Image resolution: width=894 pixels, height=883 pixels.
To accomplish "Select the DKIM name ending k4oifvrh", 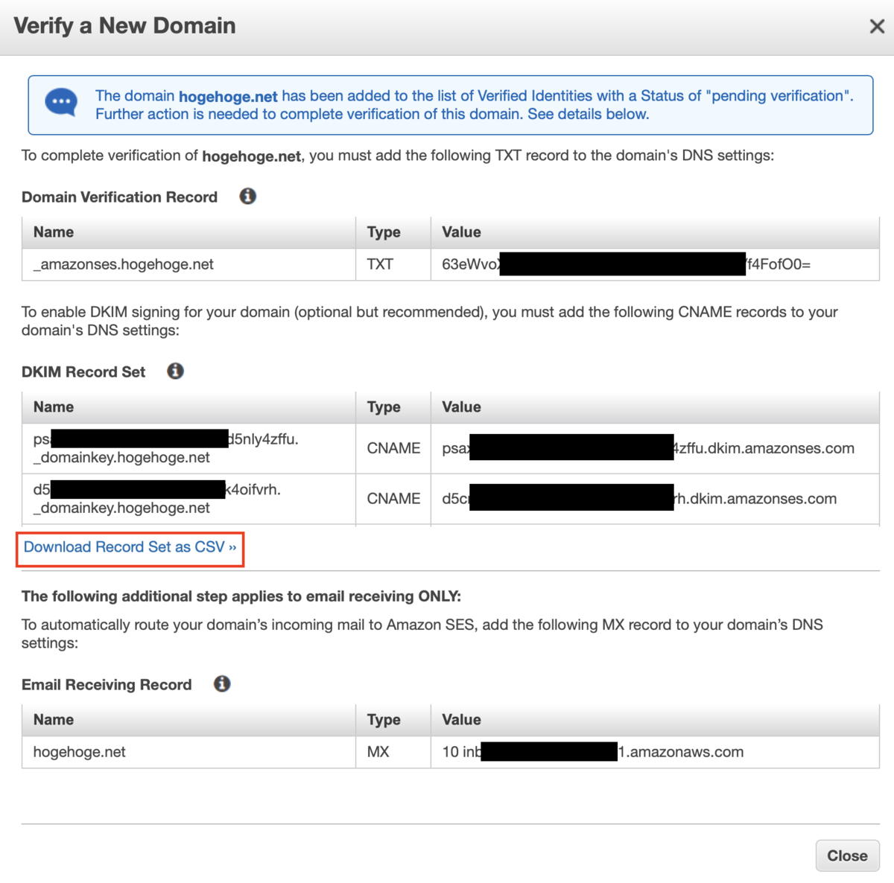I will 188,499.
